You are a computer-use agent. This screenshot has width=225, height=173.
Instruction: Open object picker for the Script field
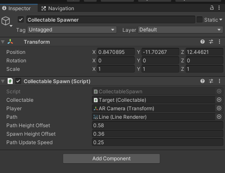click(219, 91)
